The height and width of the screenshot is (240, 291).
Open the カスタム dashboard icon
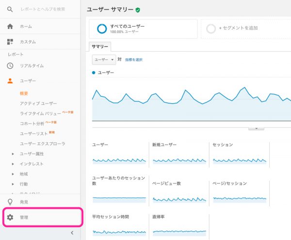pyautogui.click(x=10, y=42)
